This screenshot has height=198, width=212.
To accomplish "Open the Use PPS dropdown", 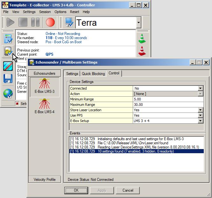I will (x=200, y=116).
